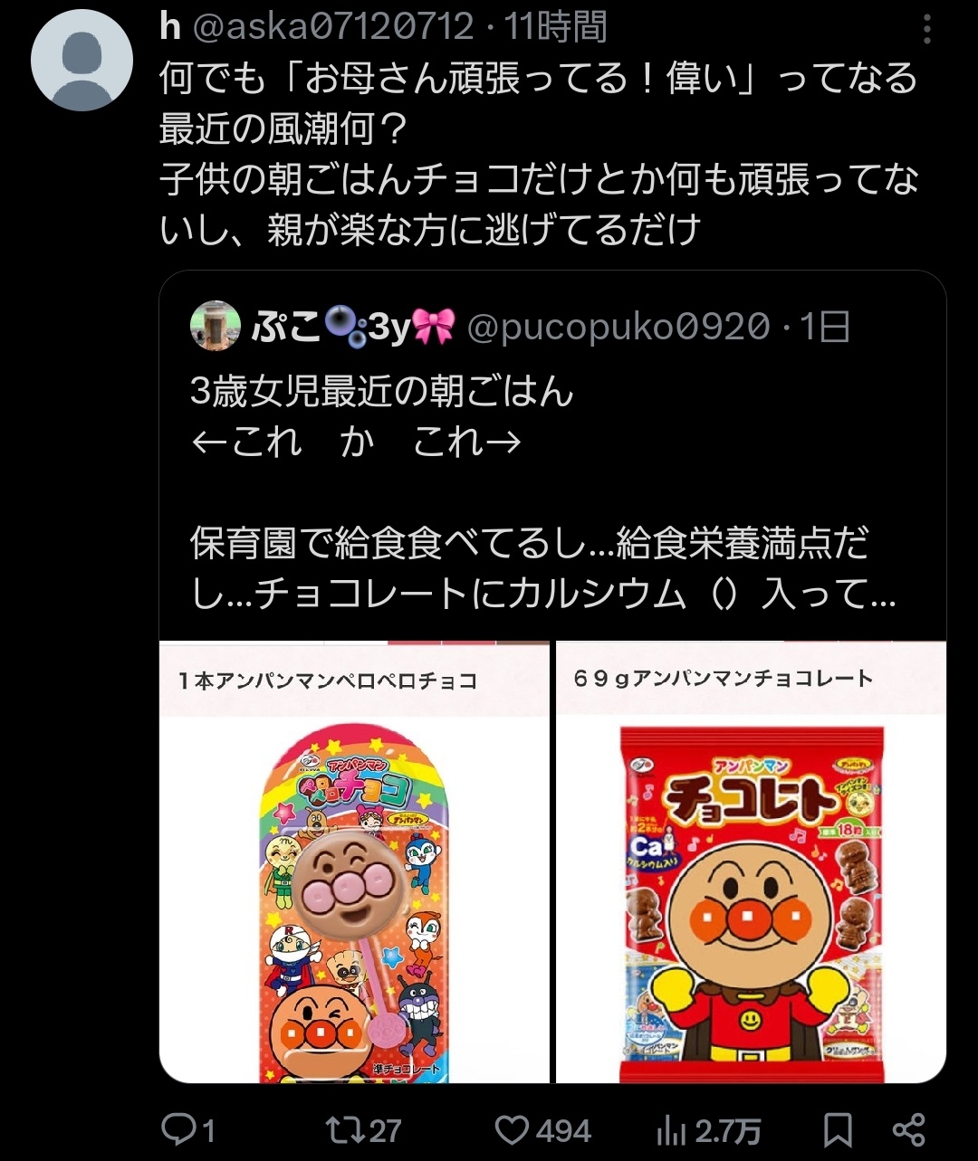Open the three-dot more options menu

click(926, 29)
